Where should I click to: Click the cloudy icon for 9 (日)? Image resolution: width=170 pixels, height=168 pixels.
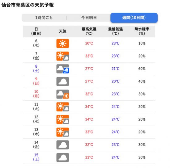[x=63, y=82]
